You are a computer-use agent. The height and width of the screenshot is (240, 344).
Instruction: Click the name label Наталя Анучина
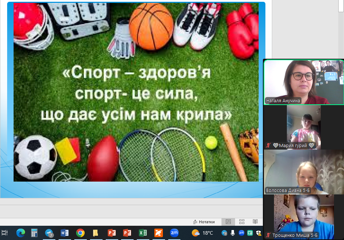click(x=283, y=101)
